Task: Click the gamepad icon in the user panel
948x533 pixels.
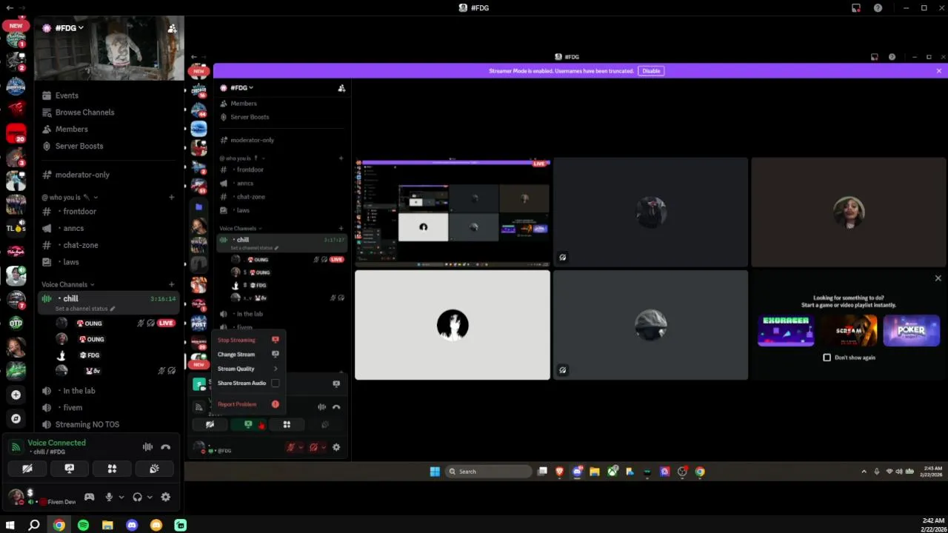Action: click(90, 497)
